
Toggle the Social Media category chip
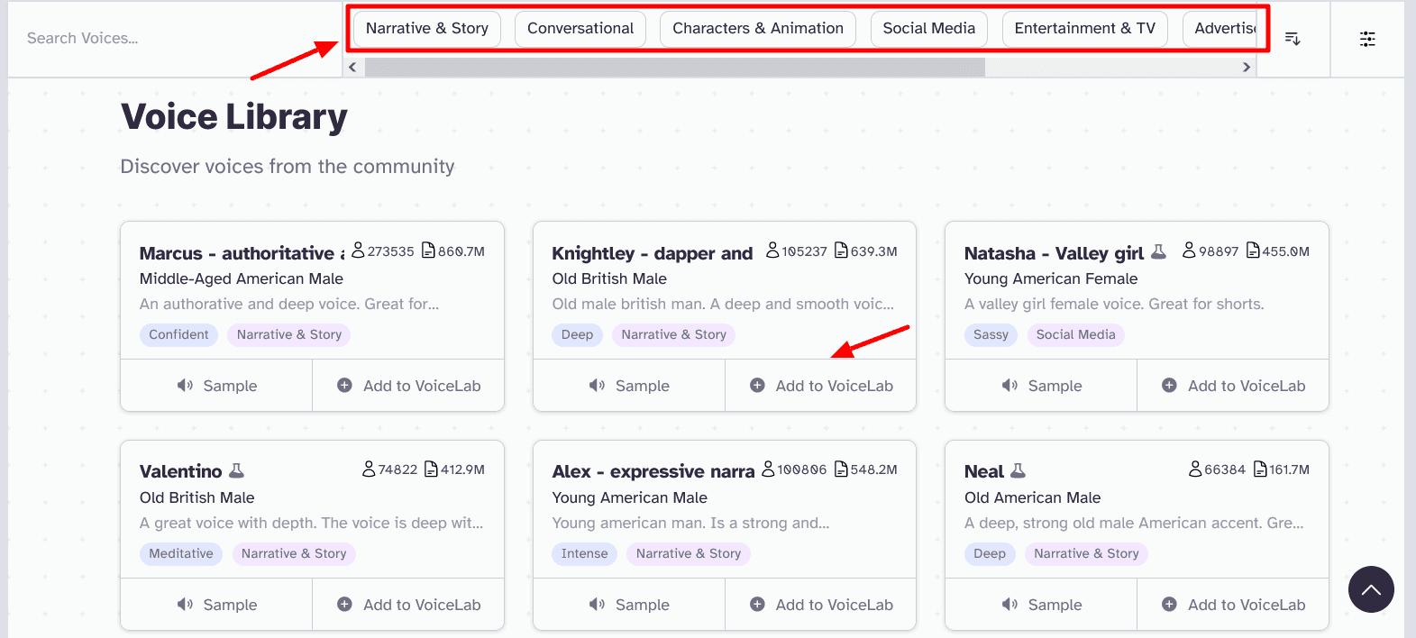(928, 29)
